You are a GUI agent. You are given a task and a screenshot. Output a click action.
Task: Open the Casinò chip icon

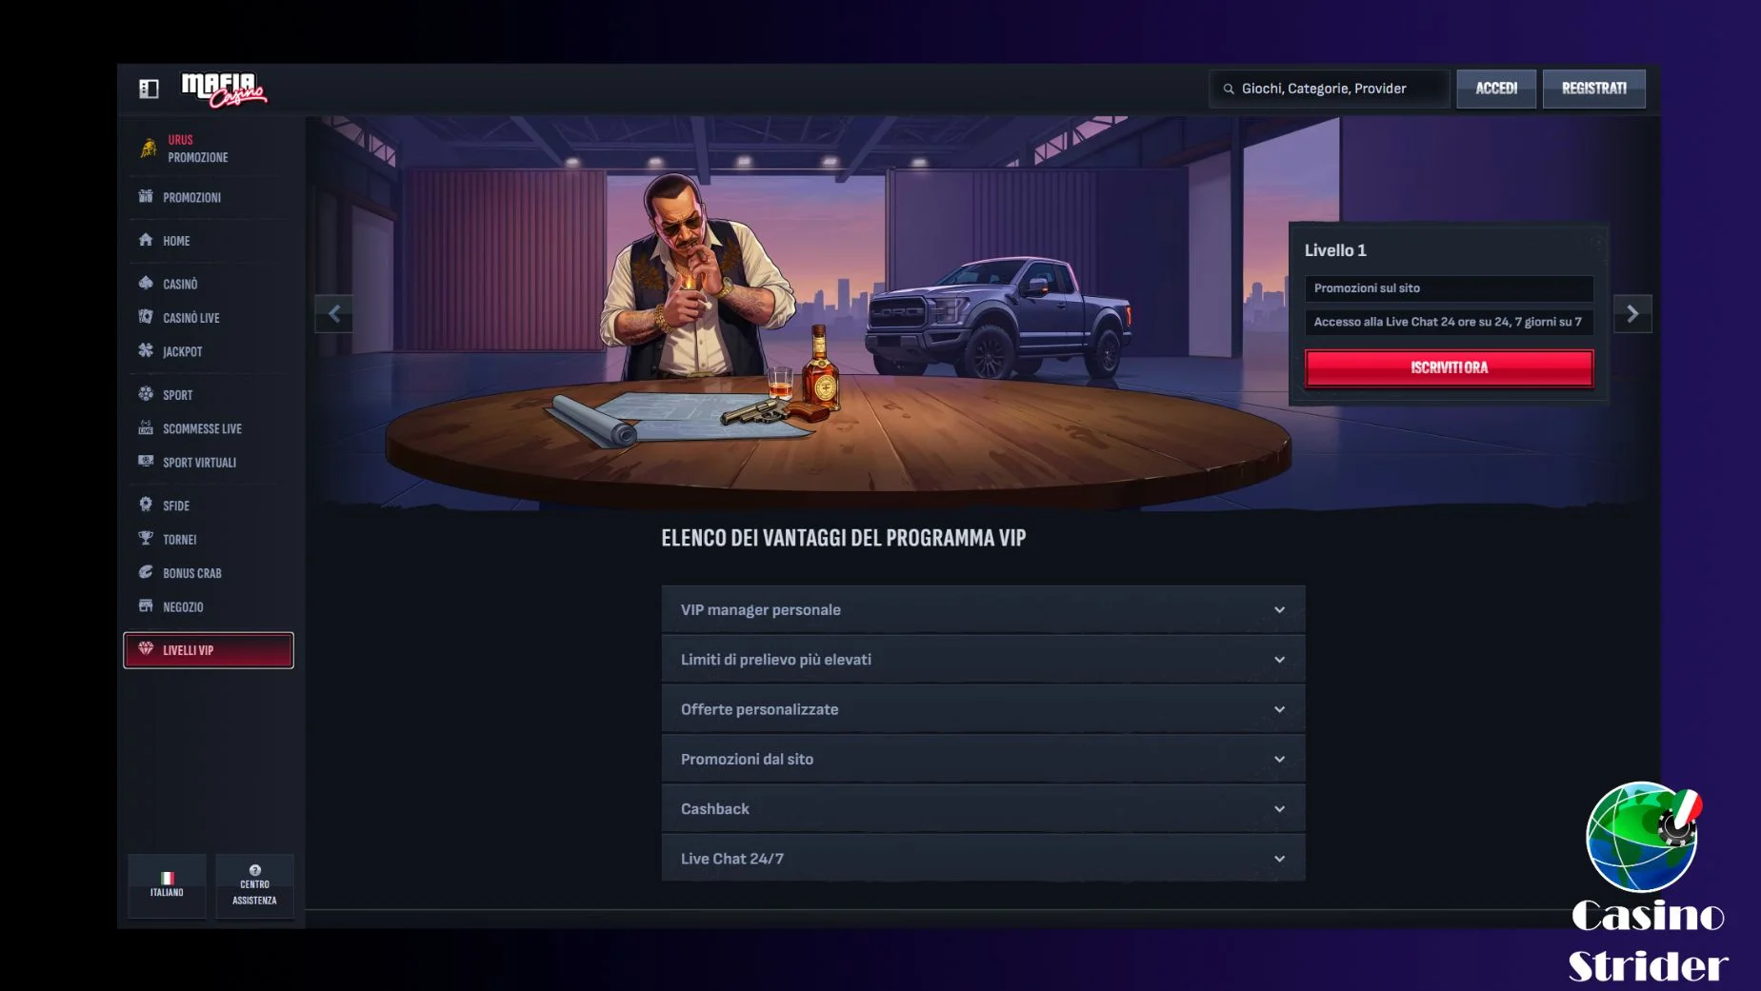coord(146,283)
